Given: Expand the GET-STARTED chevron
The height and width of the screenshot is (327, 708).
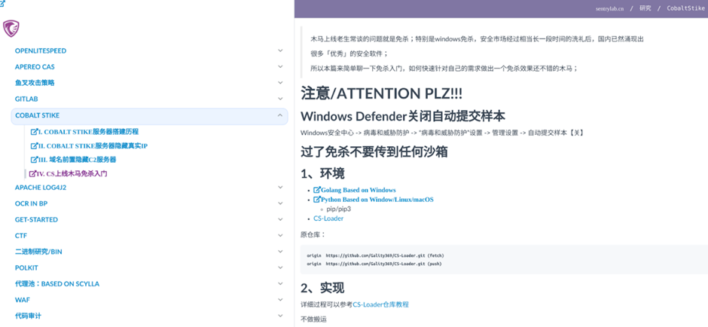Looking at the screenshot, I should 280,219.
